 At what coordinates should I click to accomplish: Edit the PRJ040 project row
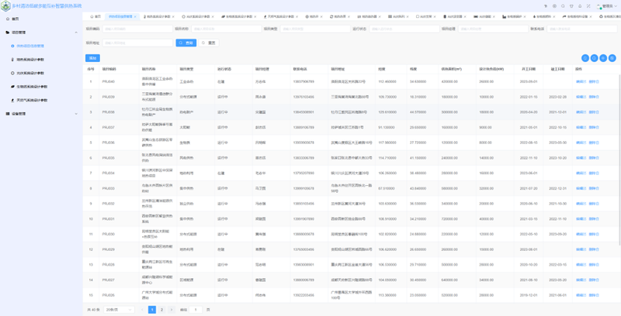coord(581,82)
